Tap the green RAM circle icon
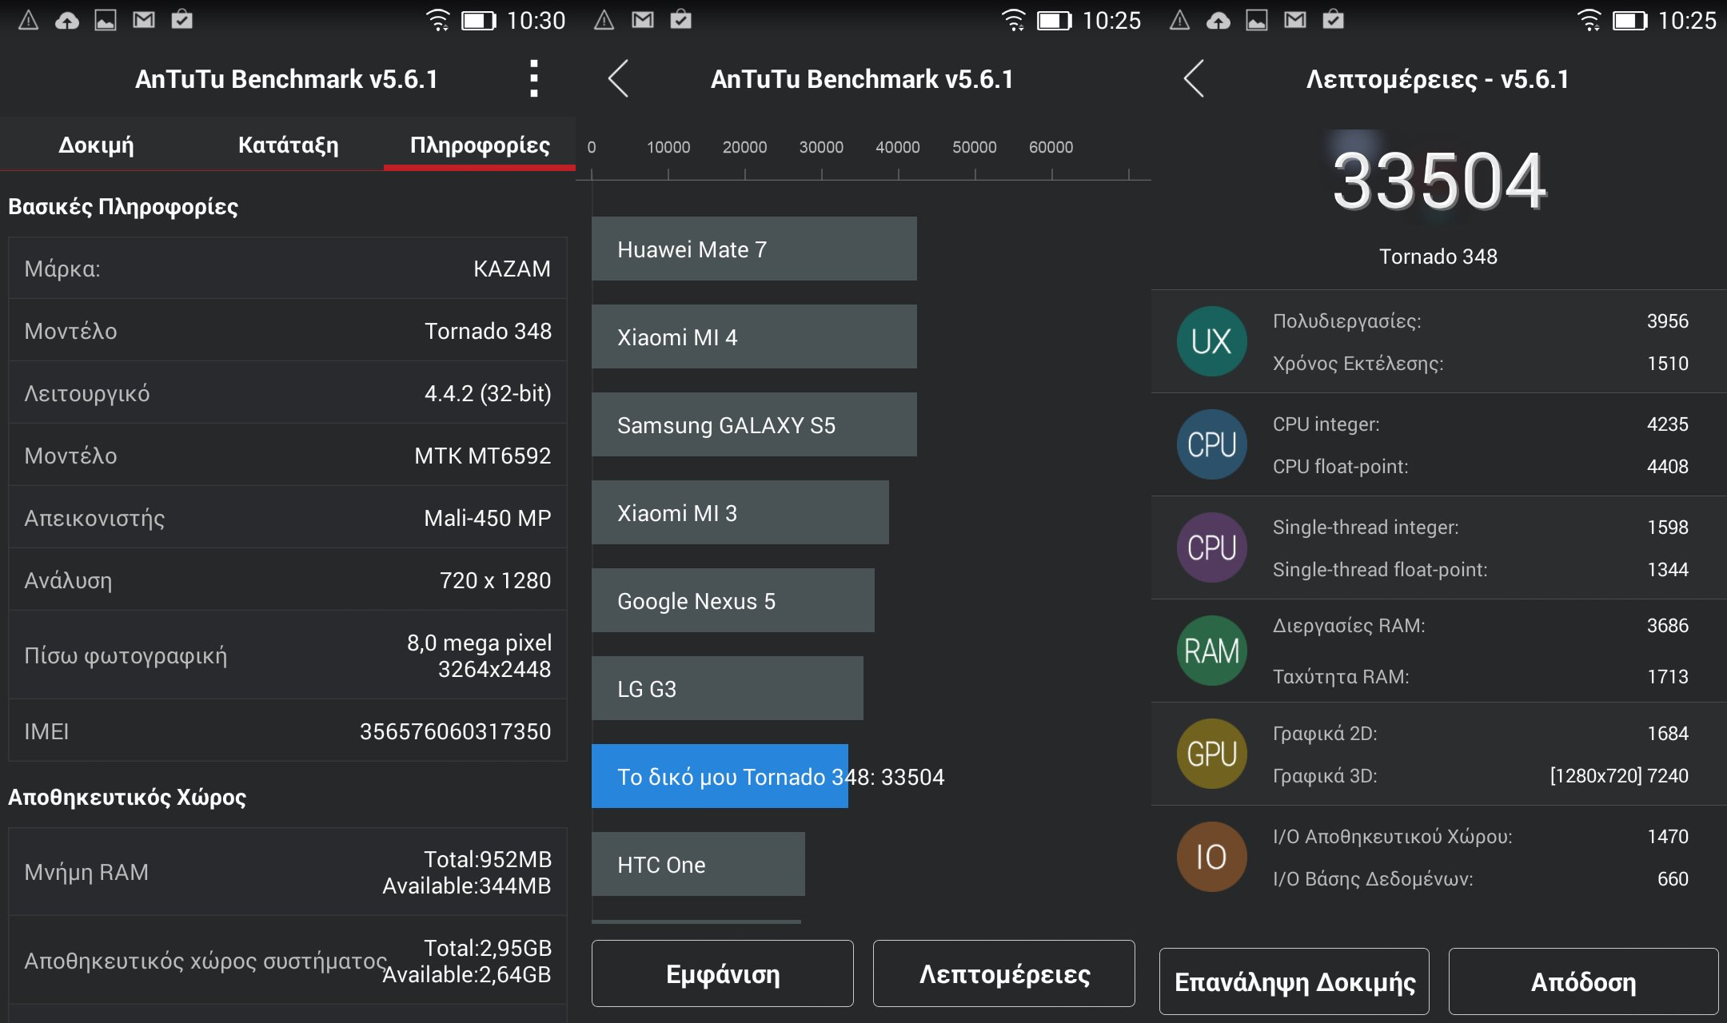The height and width of the screenshot is (1023, 1727). (1211, 651)
